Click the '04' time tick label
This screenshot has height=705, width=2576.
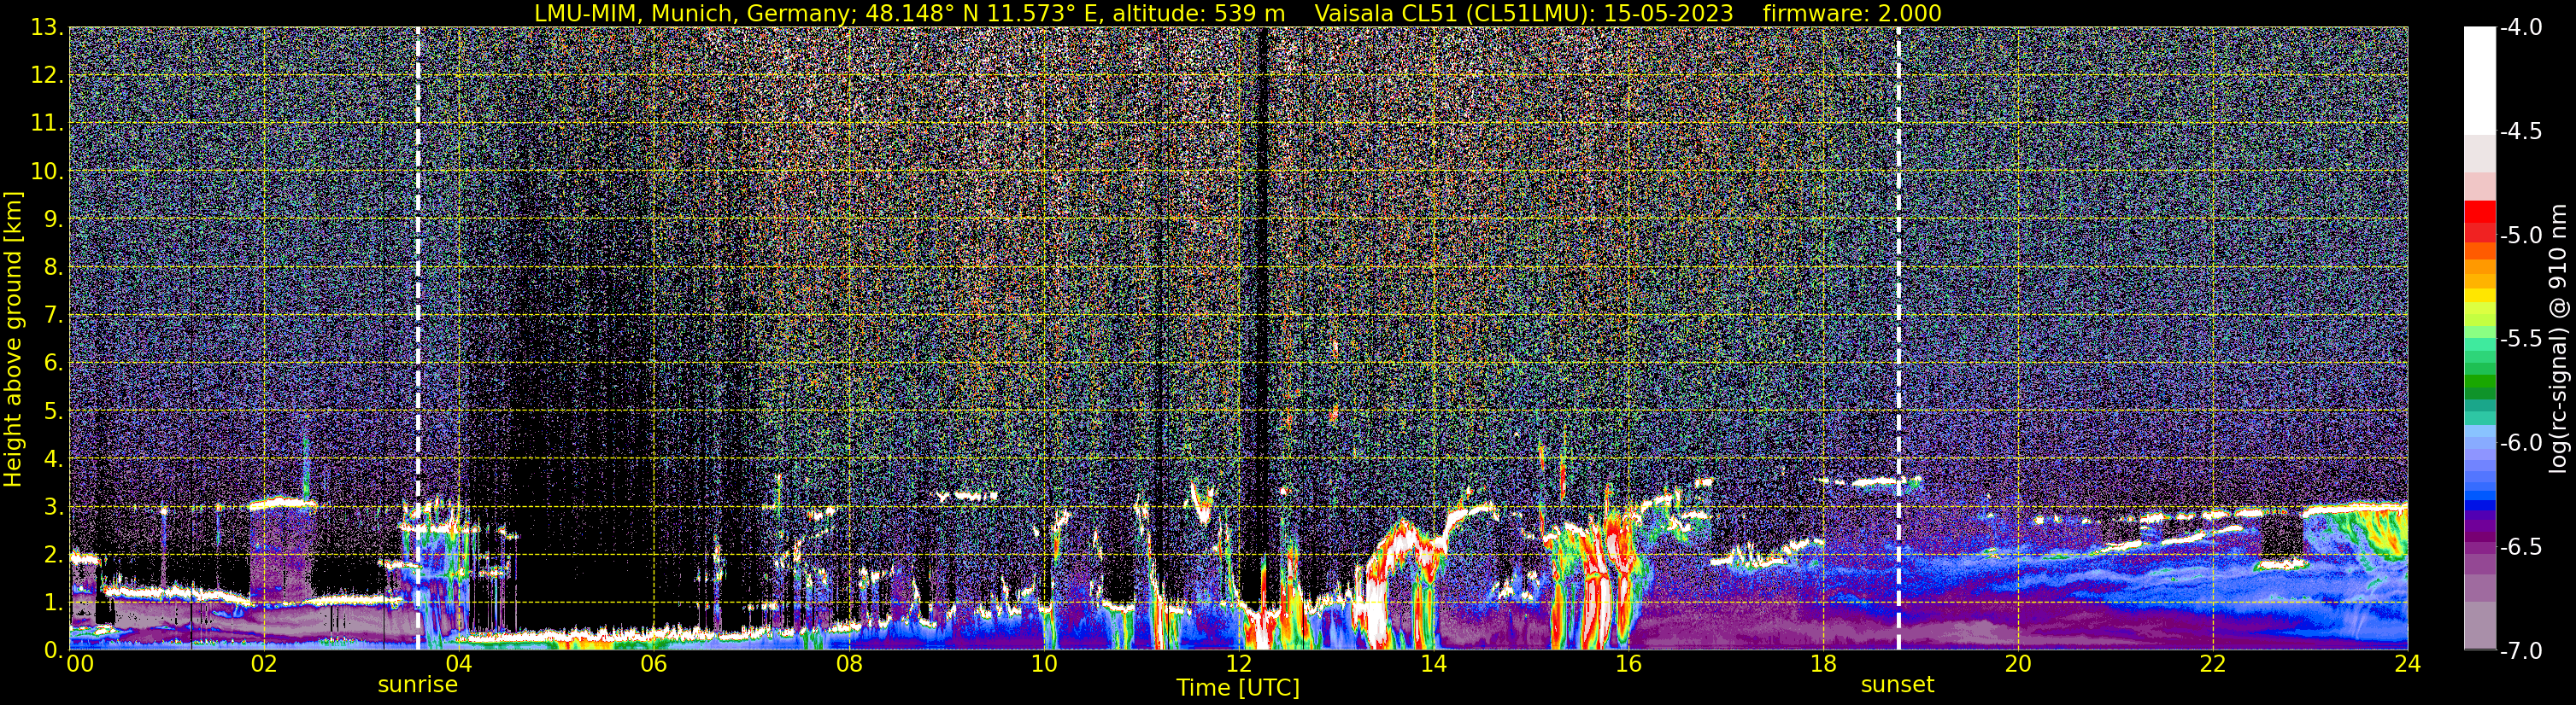[x=458, y=663]
